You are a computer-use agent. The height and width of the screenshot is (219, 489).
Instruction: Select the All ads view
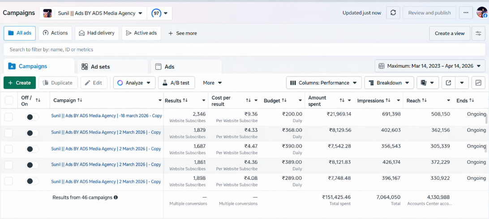point(20,33)
